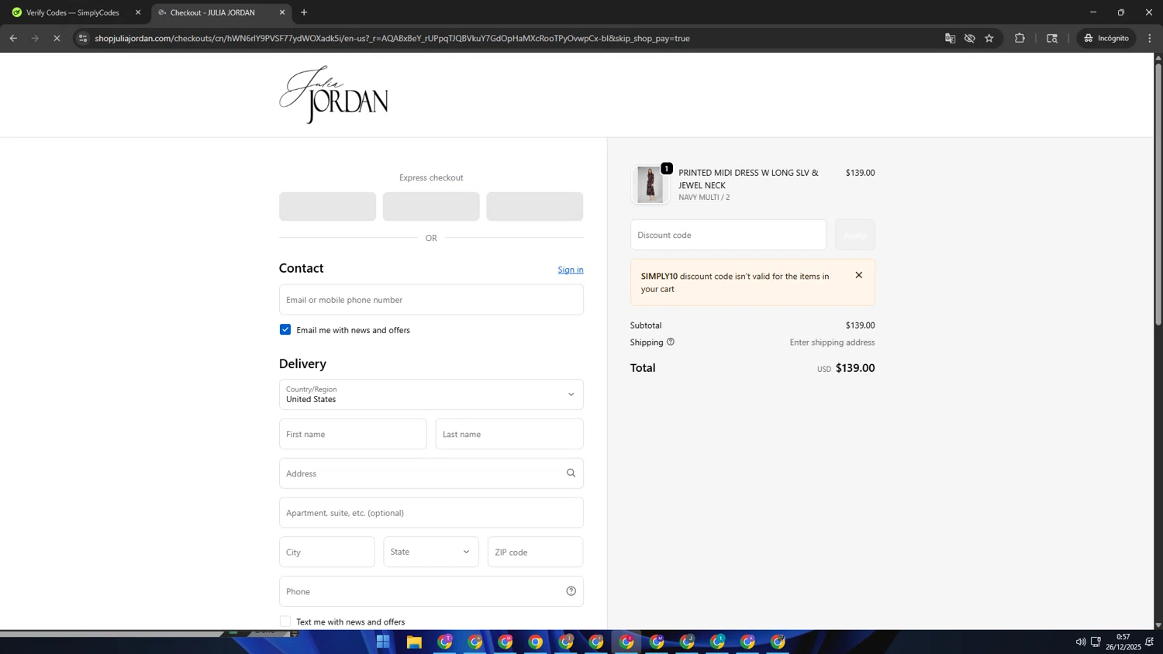The height and width of the screenshot is (654, 1163).
Task: Select the middle express checkout button
Action: (x=431, y=206)
